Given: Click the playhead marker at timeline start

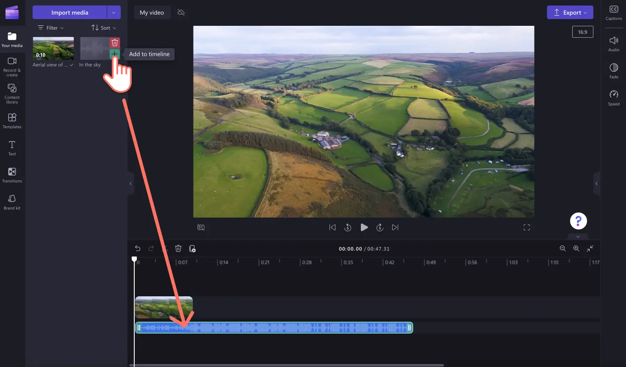Looking at the screenshot, I should (134, 259).
